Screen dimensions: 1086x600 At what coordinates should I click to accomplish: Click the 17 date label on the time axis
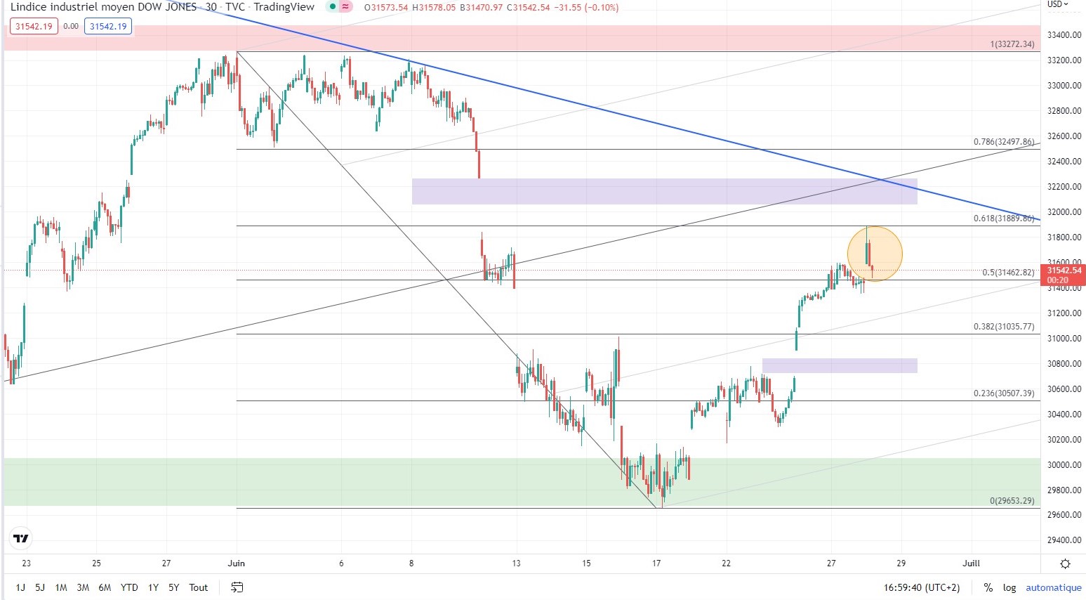pyautogui.click(x=656, y=563)
